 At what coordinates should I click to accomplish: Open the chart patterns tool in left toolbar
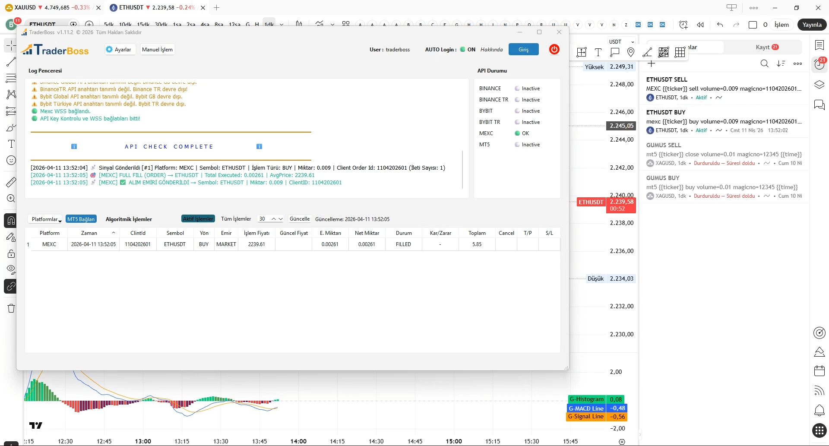coord(11,95)
